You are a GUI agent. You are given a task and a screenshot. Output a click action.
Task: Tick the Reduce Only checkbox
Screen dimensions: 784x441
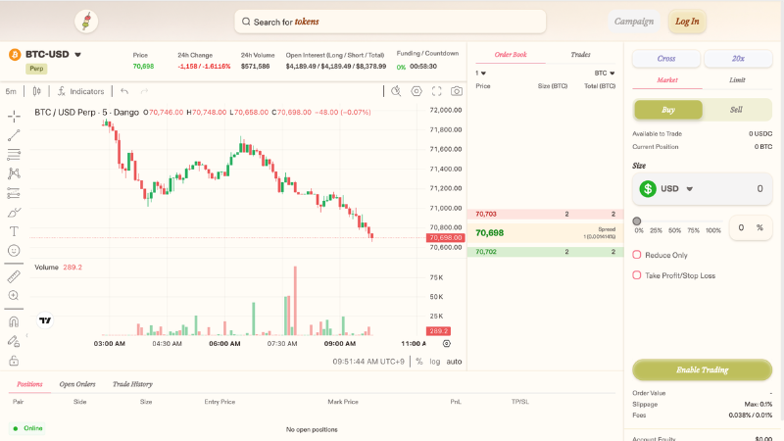coord(636,255)
